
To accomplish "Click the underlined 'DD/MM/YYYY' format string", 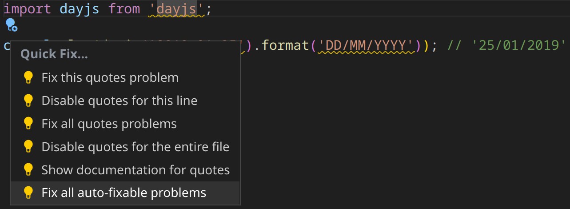I will 367,46.
